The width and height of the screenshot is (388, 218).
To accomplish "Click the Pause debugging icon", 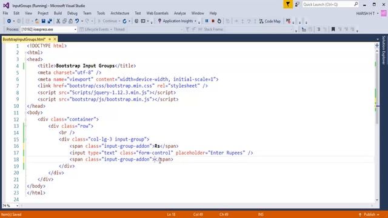I will [207, 21].
